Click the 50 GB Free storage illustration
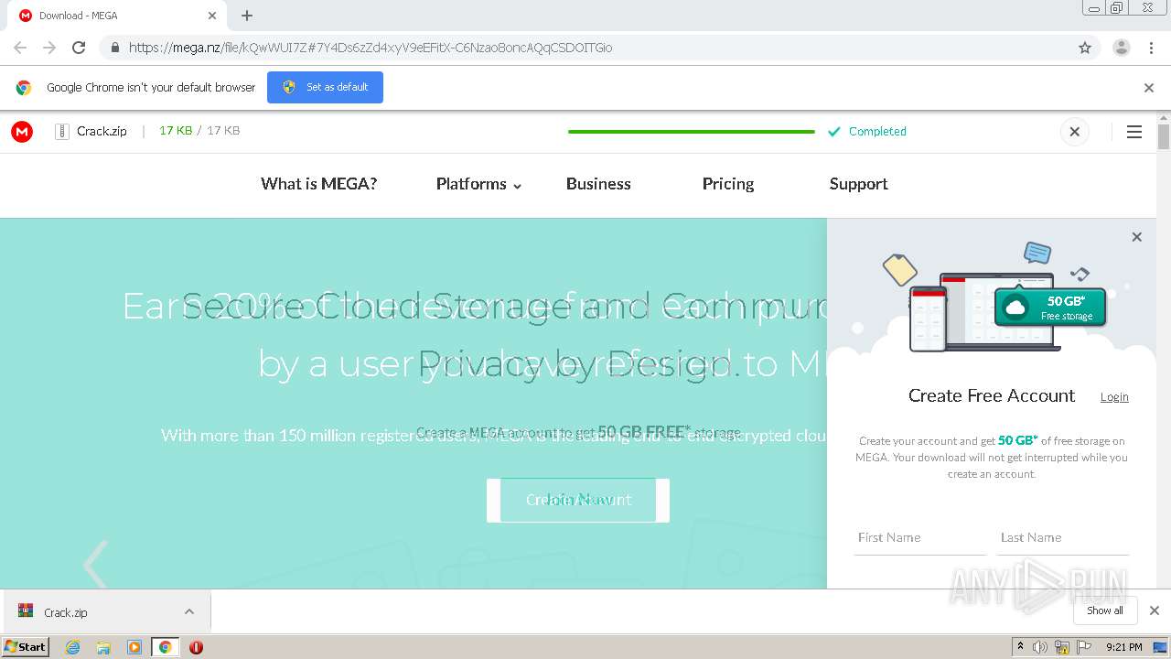The width and height of the screenshot is (1171, 659). pyautogui.click(x=1050, y=308)
